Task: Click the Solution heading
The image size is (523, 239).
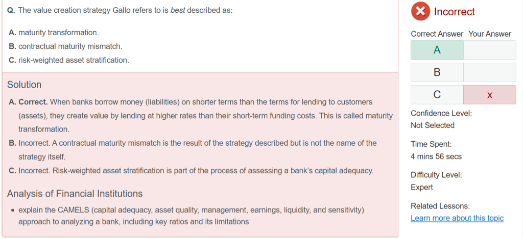Action: click(x=25, y=85)
